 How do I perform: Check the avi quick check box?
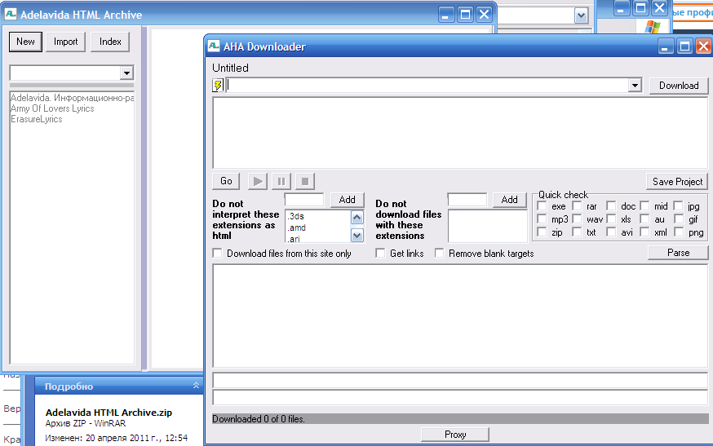[611, 232]
